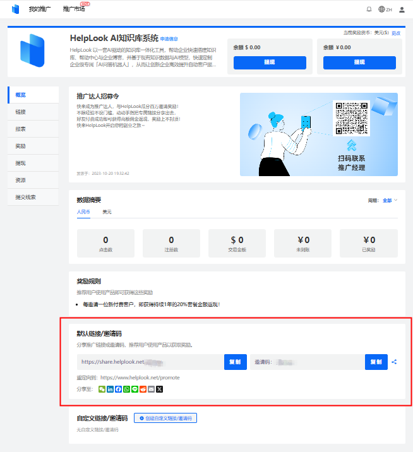The height and width of the screenshot is (452, 413).
Task: Click the 未到账 stat card
Action: pos(303,243)
